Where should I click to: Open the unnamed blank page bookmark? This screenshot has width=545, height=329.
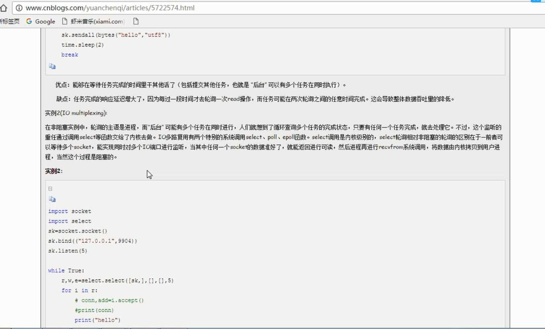coord(136,22)
